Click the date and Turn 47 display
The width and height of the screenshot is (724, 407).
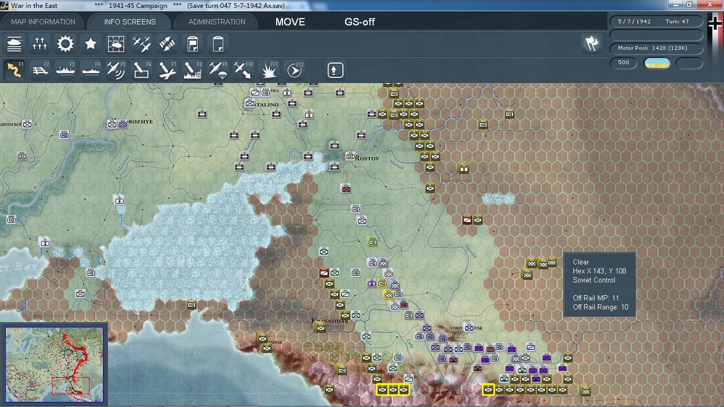pyautogui.click(x=657, y=21)
